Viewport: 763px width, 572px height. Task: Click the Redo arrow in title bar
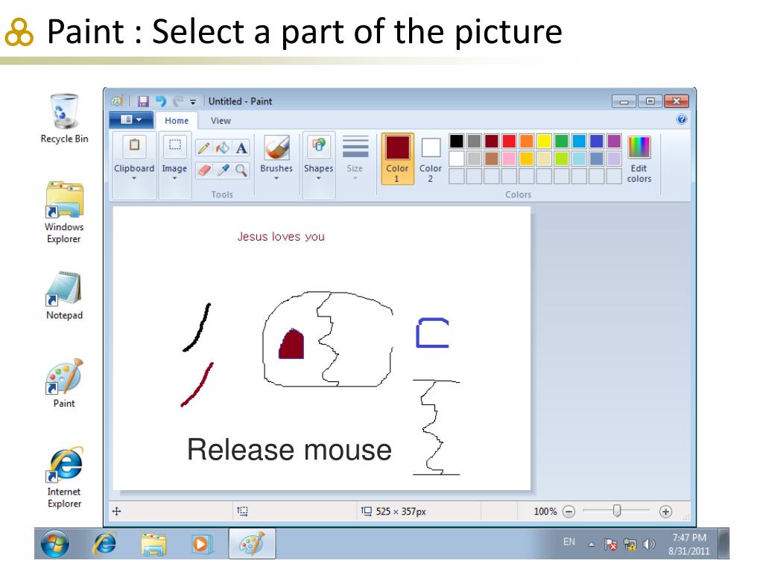tap(178, 101)
